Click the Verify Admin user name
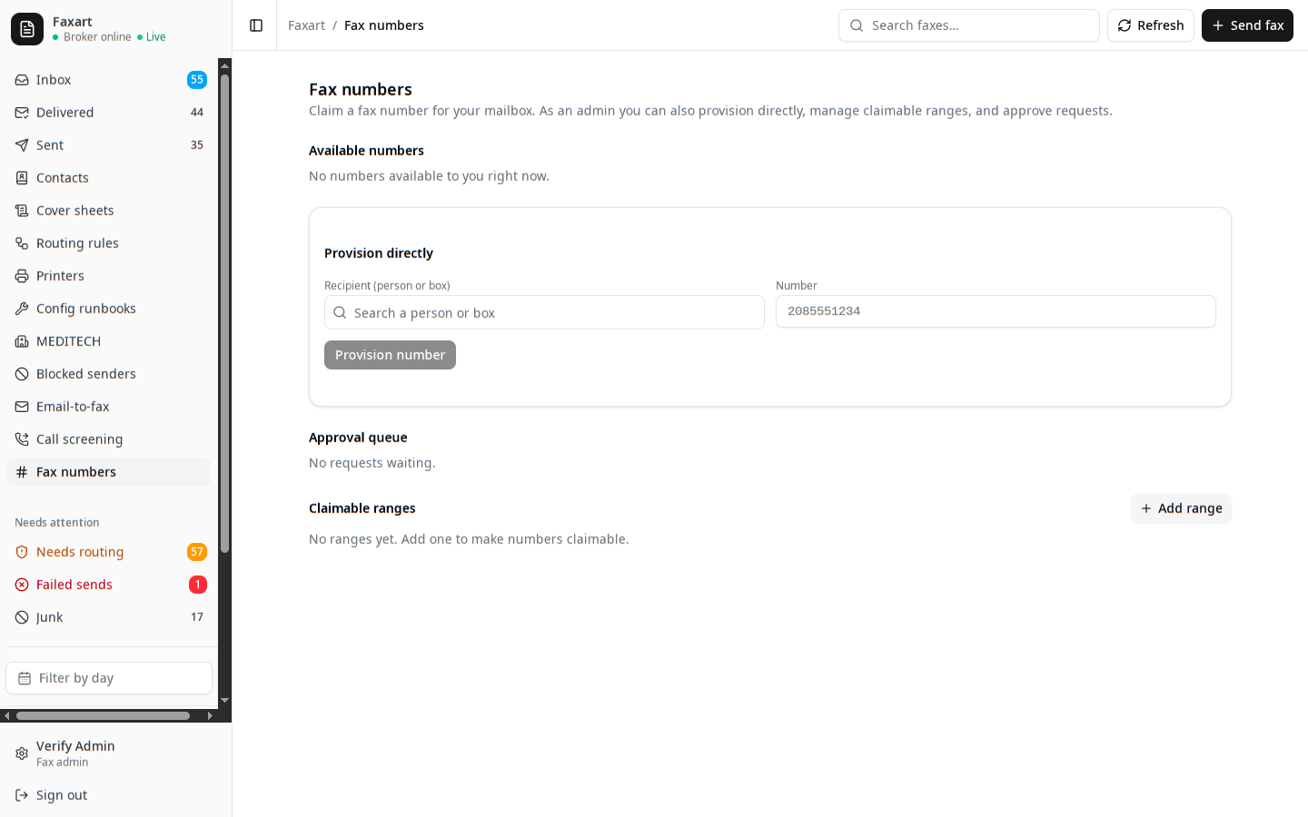1308x817 pixels. [x=75, y=746]
